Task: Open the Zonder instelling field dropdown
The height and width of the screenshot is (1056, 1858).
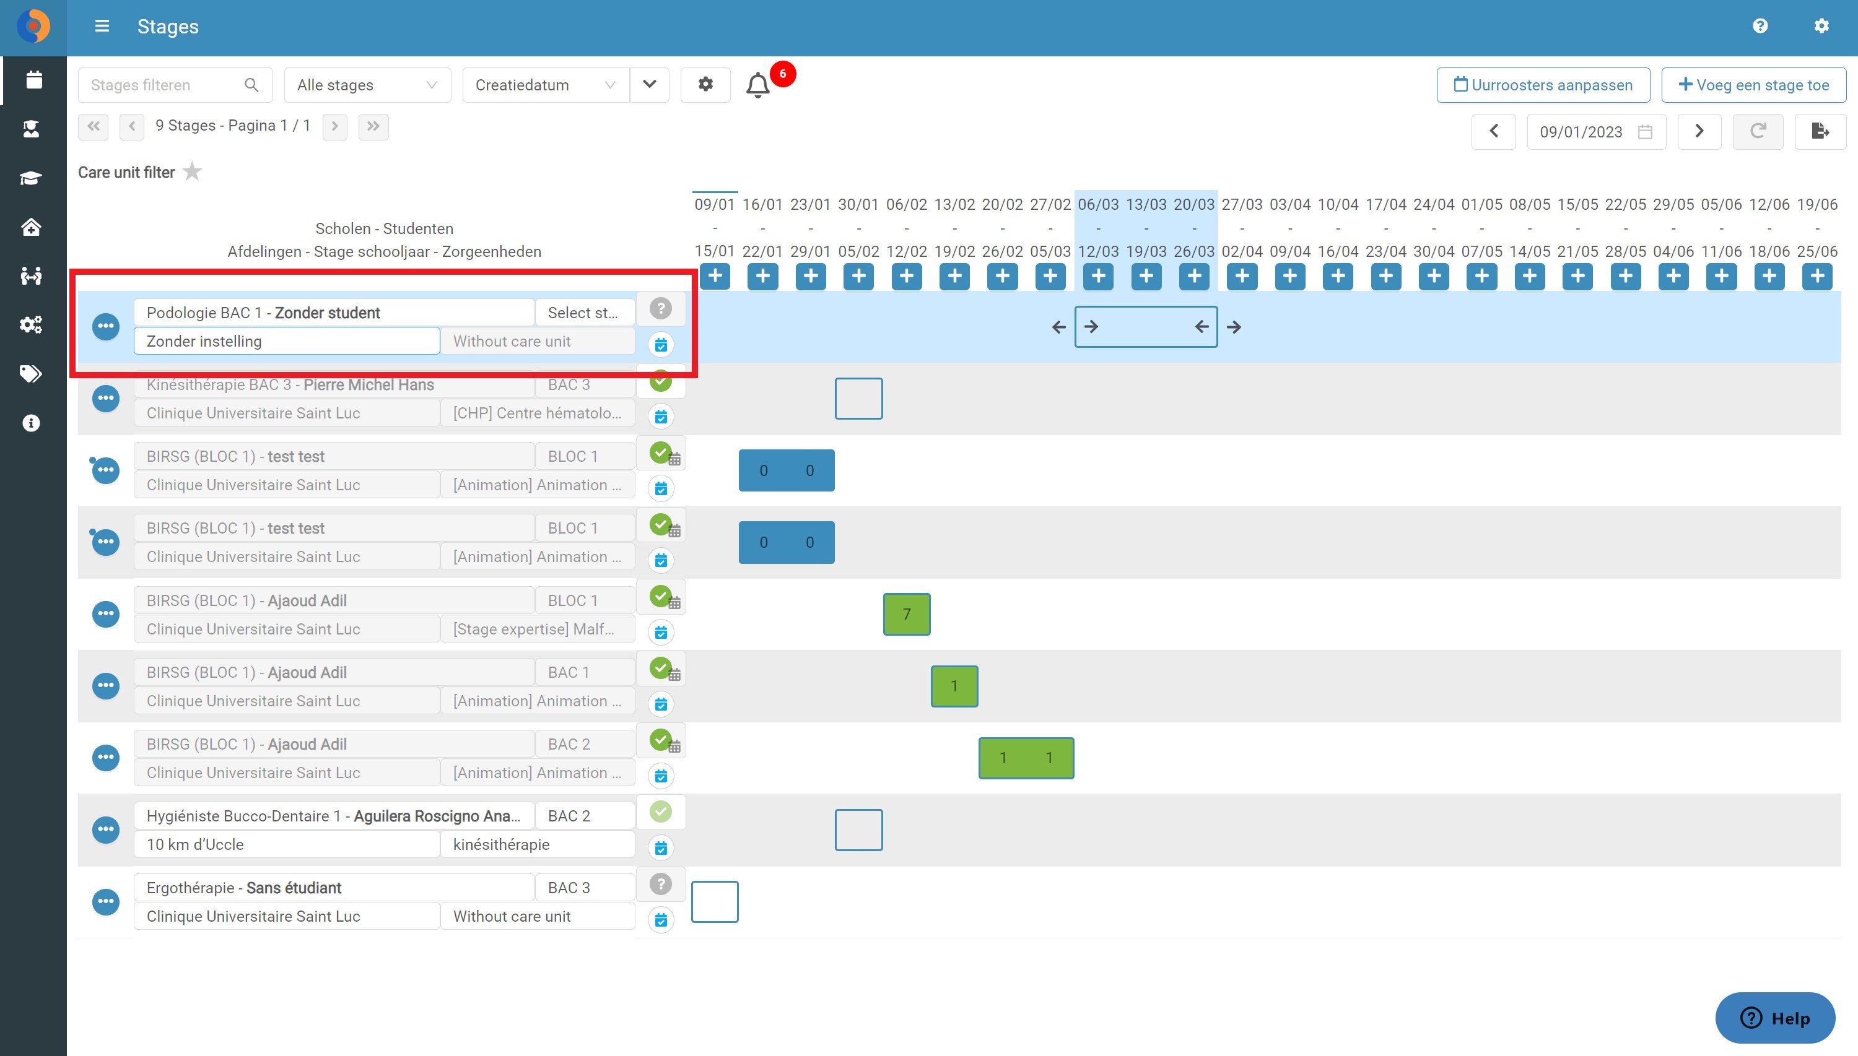Action: (287, 341)
